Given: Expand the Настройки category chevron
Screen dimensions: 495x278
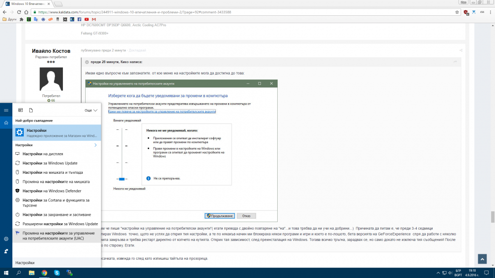Looking at the screenshot, I should pos(96,145).
